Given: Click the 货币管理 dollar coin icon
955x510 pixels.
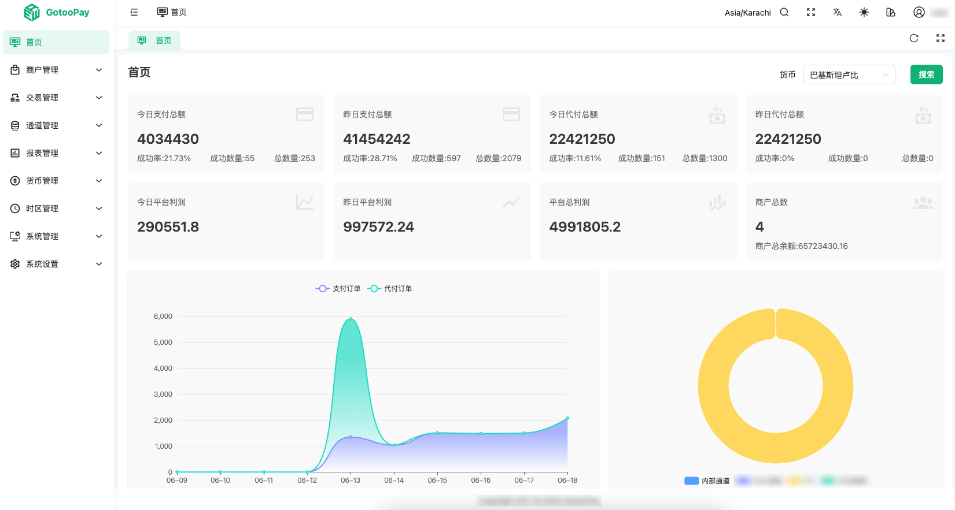Looking at the screenshot, I should (x=15, y=181).
